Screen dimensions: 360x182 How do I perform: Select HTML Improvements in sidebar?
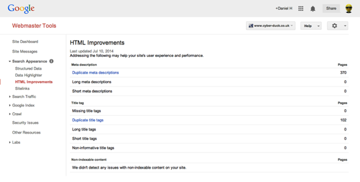[x=34, y=82]
